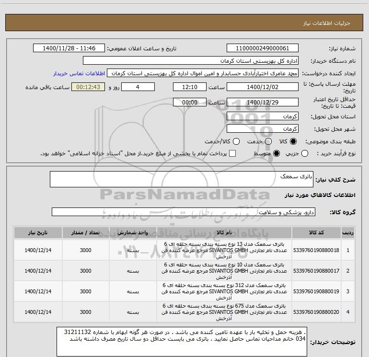Click the deadline time field 12:10
The image size is (369, 357).
coord(190,87)
